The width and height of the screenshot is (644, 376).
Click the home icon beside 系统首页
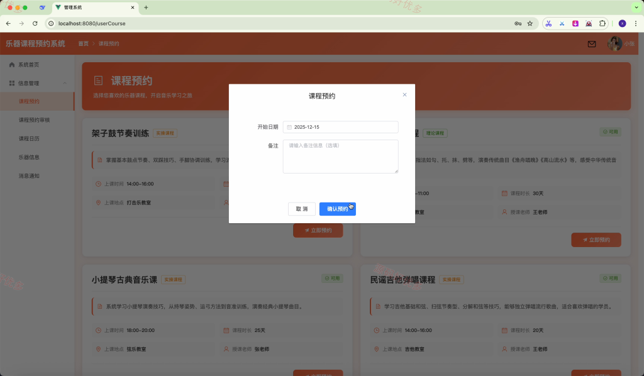(x=12, y=65)
